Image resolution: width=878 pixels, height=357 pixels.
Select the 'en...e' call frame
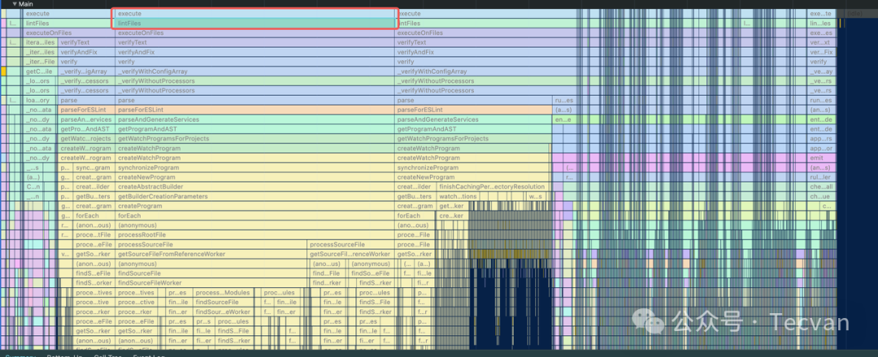click(x=563, y=119)
